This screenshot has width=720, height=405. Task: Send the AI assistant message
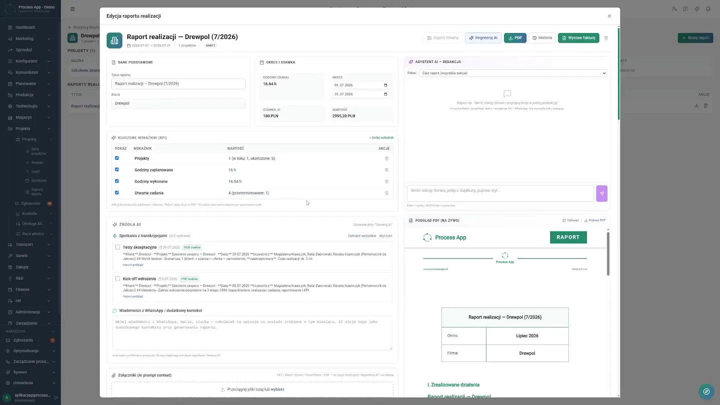pos(602,193)
